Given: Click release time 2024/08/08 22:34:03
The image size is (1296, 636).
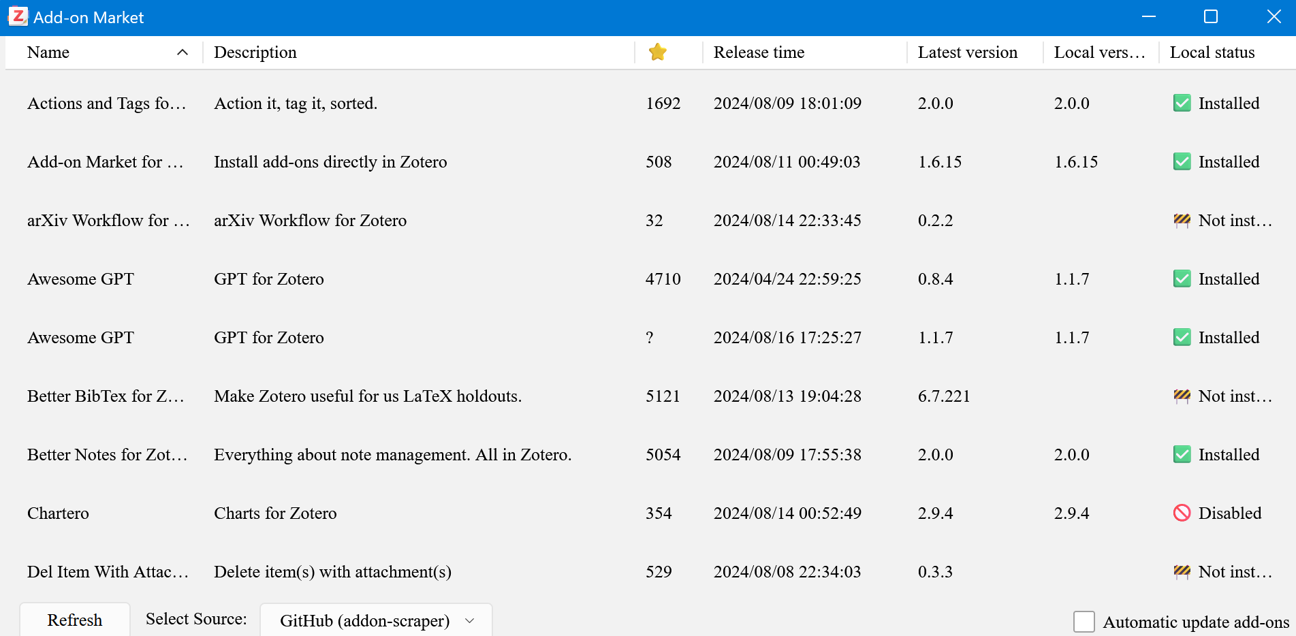Looking at the screenshot, I should click(x=787, y=571).
